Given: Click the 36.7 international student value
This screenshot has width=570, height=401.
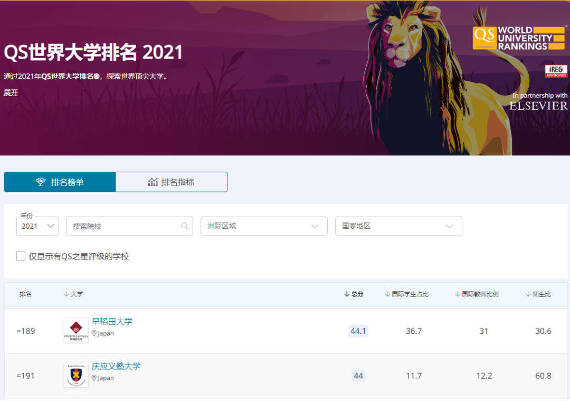Looking at the screenshot, I should click(x=414, y=331).
